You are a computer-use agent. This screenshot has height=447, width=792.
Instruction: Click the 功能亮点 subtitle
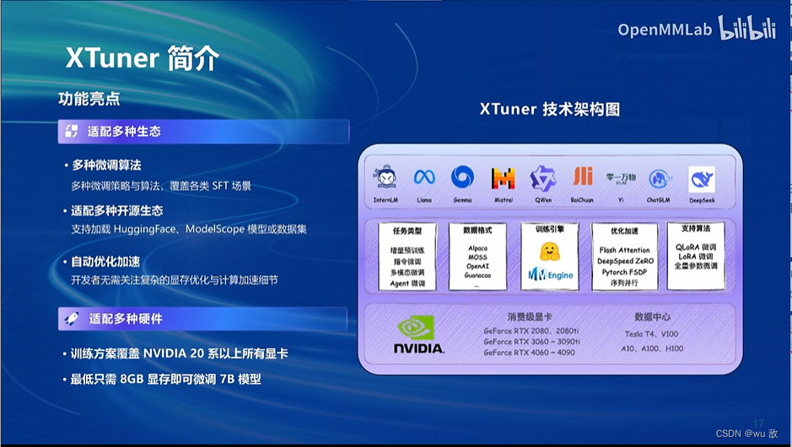pyautogui.click(x=89, y=99)
